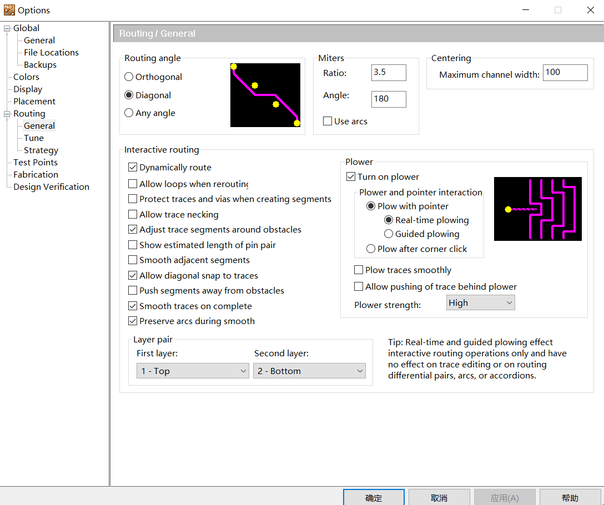Open File Locations settings page
604x505 pixels.
tap(51, 53)
